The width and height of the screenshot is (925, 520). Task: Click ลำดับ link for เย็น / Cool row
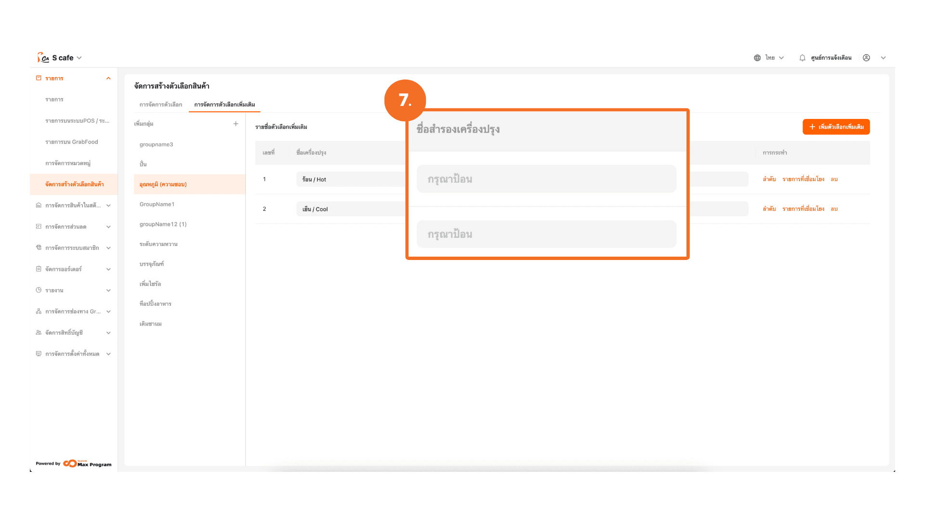tap(769, 209)
